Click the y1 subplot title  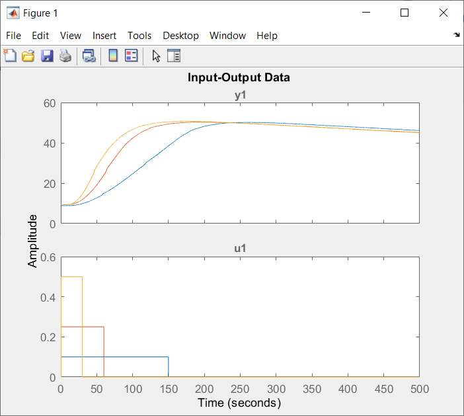tap(240, 95)
